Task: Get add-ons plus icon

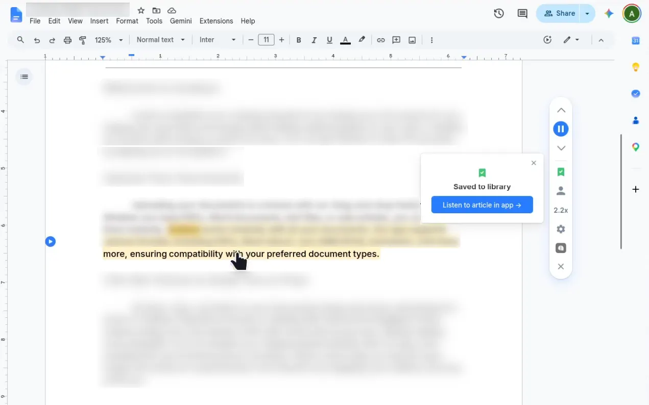Action: 636,189
